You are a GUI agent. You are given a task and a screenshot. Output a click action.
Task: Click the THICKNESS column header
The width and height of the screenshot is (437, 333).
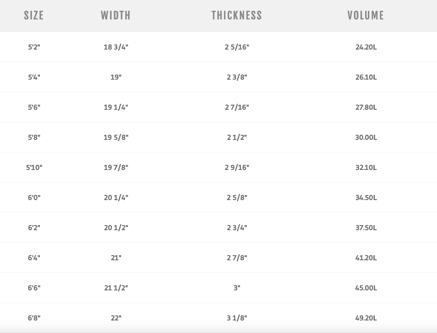237,15
